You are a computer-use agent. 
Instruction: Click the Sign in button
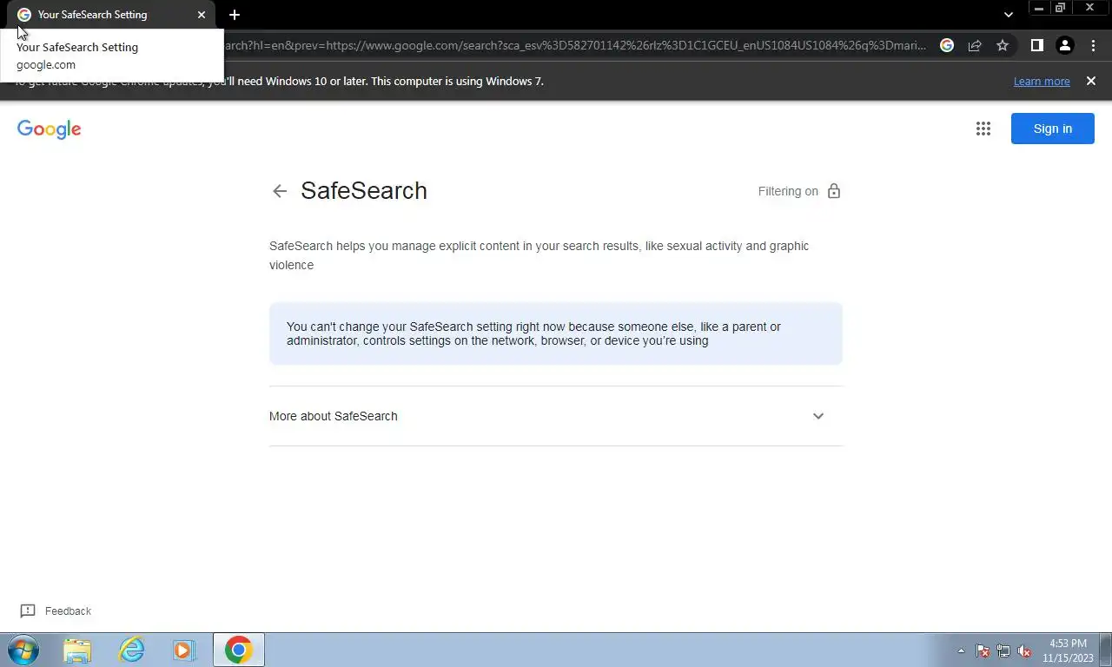coord(1053,129)
